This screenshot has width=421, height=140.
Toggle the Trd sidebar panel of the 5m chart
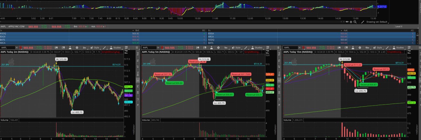(279, 54)
